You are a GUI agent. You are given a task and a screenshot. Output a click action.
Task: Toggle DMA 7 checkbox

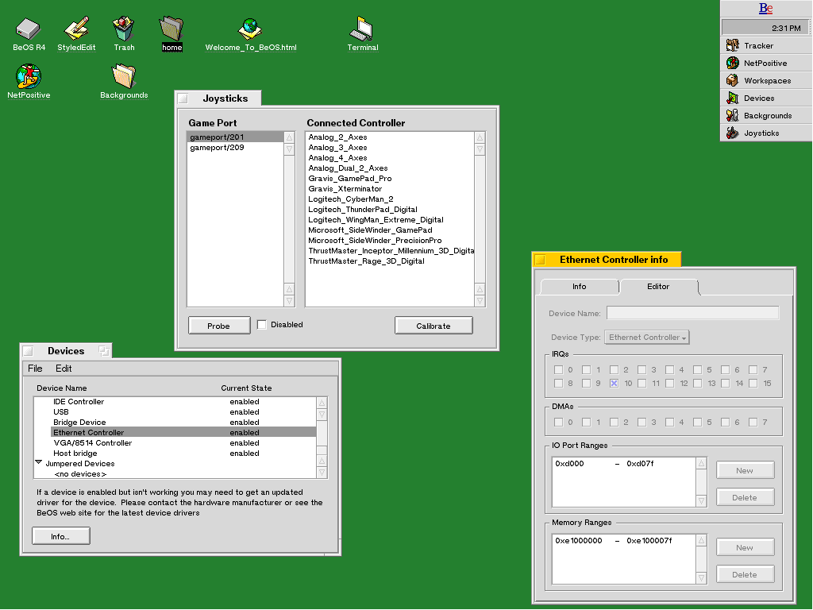click(753, 423)
